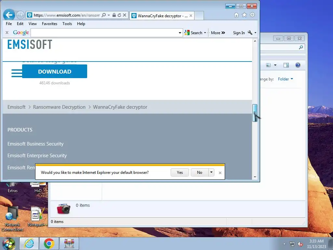Open the View menu

click(33, 24)
